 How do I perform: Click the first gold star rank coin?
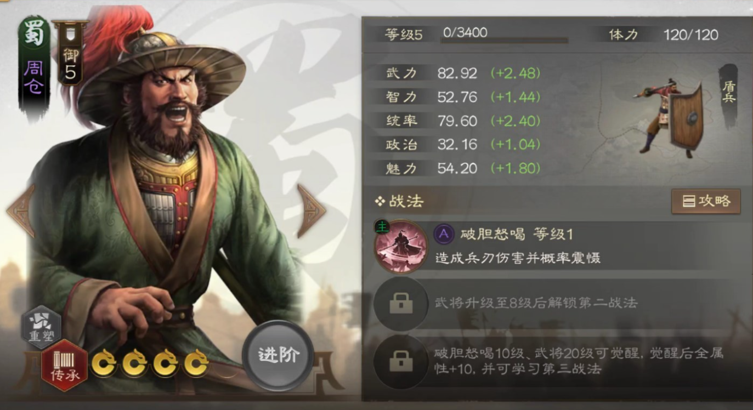[103, 362]
